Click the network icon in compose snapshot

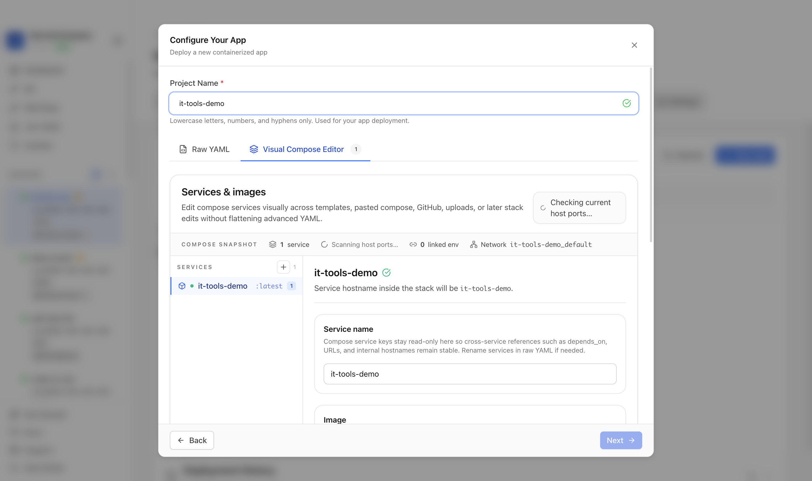click(x=473, y=244)
